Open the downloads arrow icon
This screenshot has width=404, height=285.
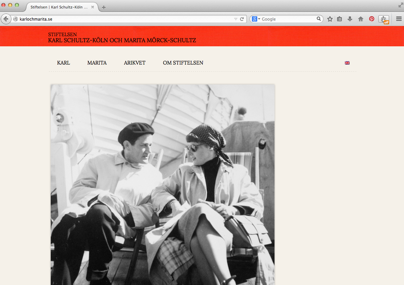pyautogui.click(x=350, y=19)
